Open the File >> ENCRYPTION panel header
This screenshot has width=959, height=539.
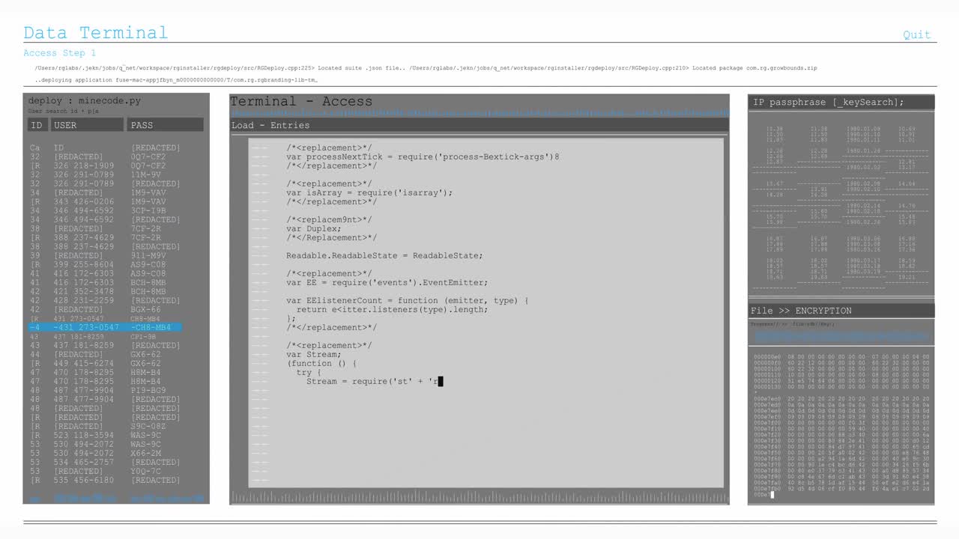pos(796,310)
